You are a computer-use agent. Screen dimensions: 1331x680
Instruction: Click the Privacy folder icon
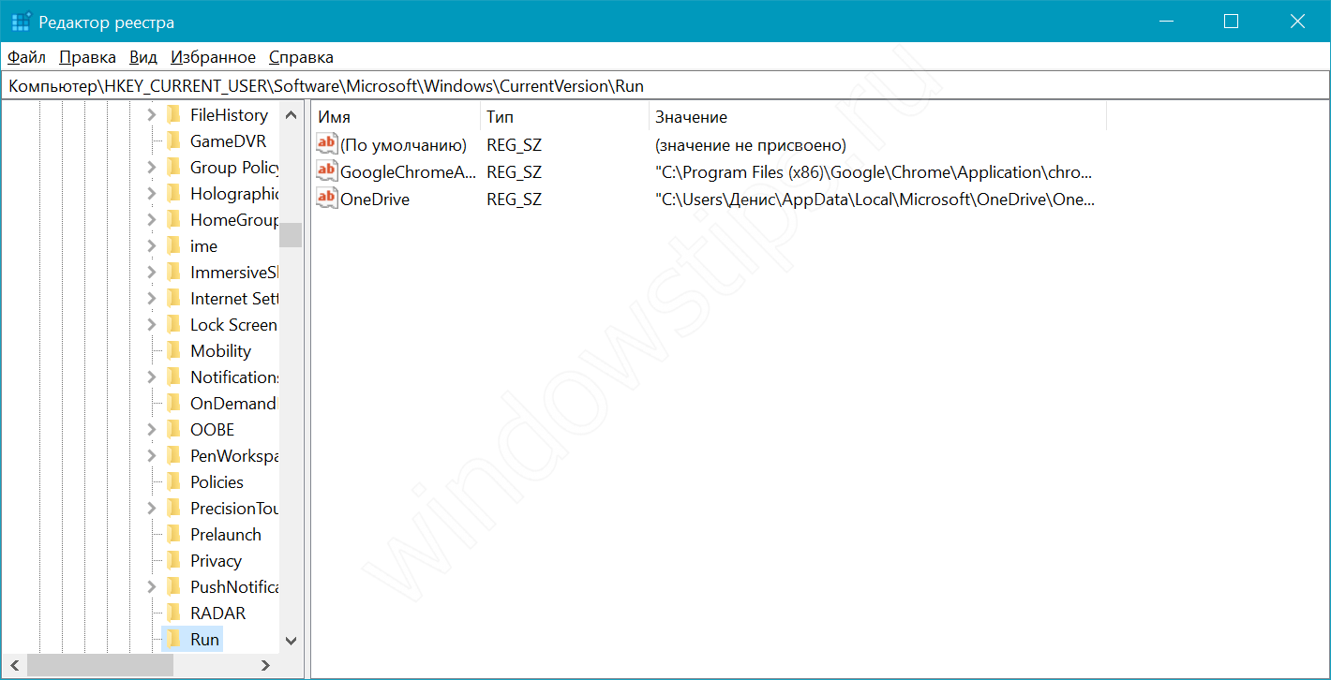pos(173,561)
